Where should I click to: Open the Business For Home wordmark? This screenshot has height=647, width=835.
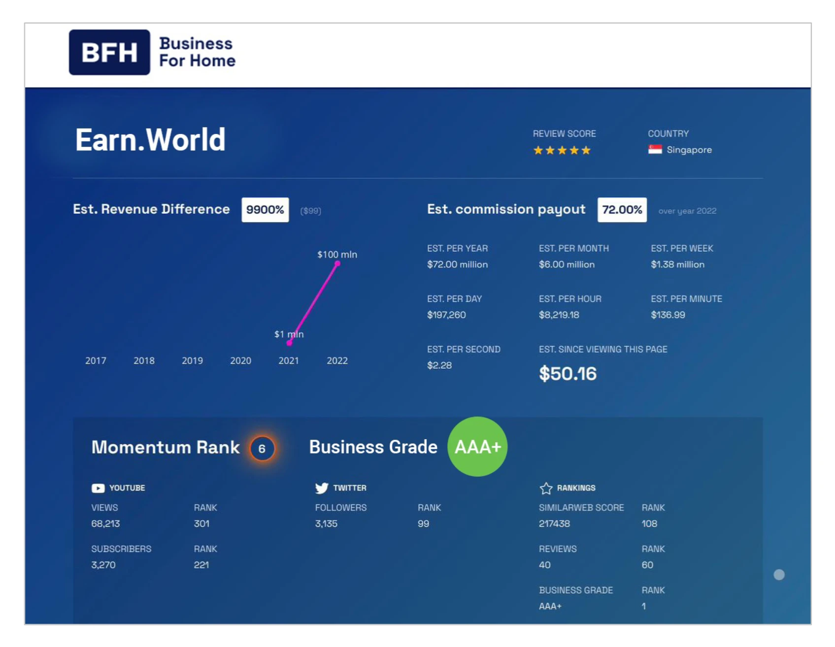coord(197,52)
